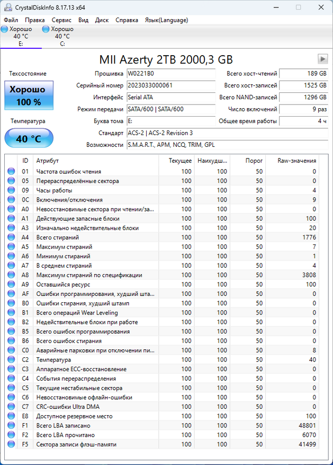Click the NAND writes value 1296 GB
The width and height of the screenshot is (333, 465).
304,97
